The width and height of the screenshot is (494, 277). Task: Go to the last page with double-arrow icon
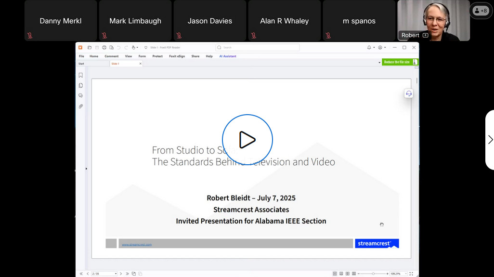(127, 274)
